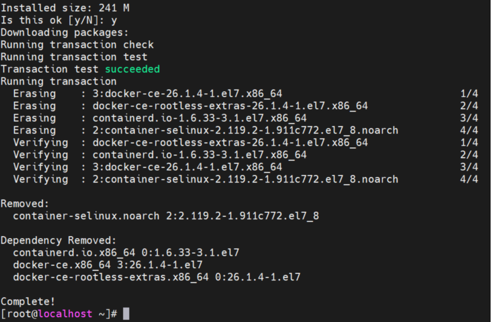Click the 'Dependency Removed:' heading

click(x=58, y=240)
